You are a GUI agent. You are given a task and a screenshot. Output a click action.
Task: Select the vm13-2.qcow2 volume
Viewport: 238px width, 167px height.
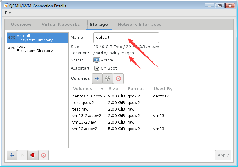(151, 116)
